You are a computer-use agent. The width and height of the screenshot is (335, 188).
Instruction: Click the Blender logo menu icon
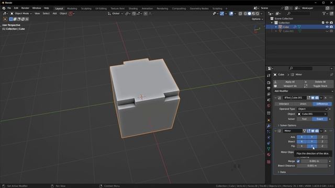click(4, 8)
